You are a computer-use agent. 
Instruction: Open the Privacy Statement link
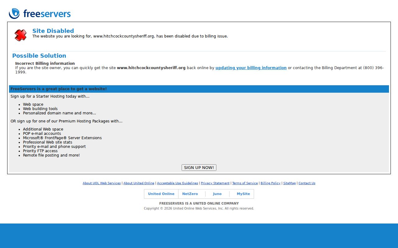[215, 183]
